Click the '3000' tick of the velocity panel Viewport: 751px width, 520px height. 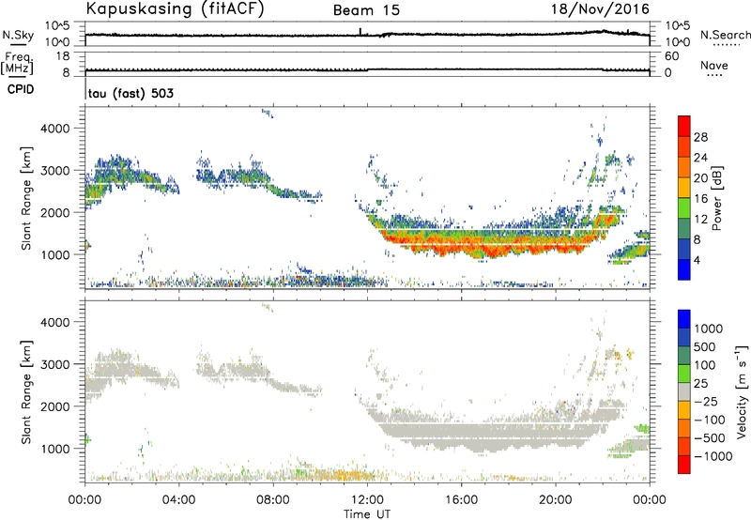[54, 364]
